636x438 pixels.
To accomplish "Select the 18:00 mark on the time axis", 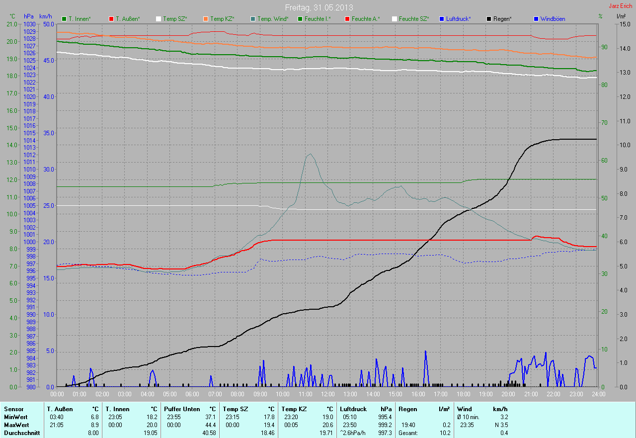I will coord(463,394).
